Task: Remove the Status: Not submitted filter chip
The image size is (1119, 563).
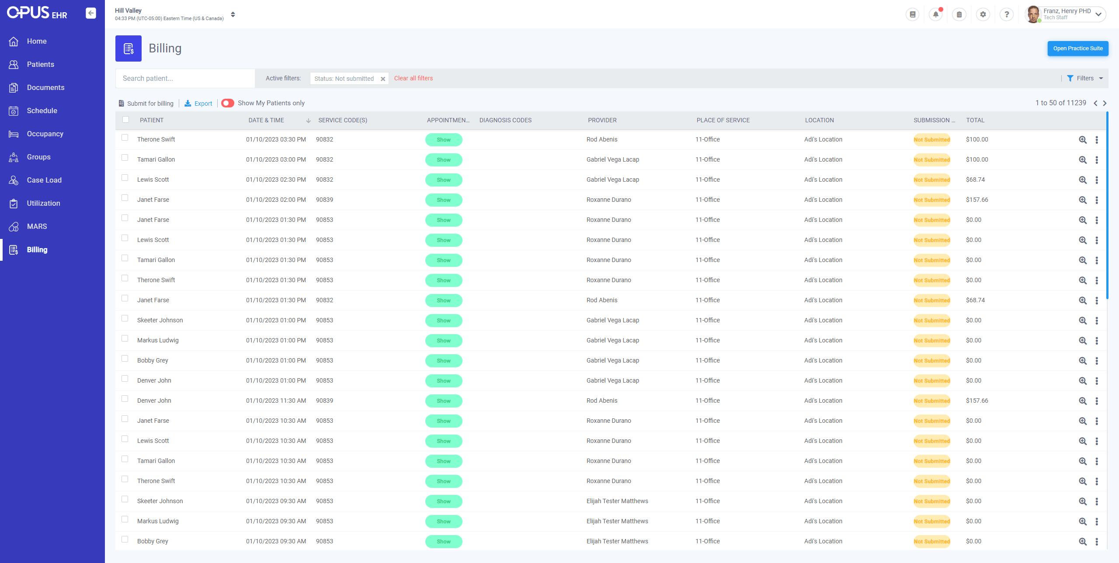Action: click(383, 79)
